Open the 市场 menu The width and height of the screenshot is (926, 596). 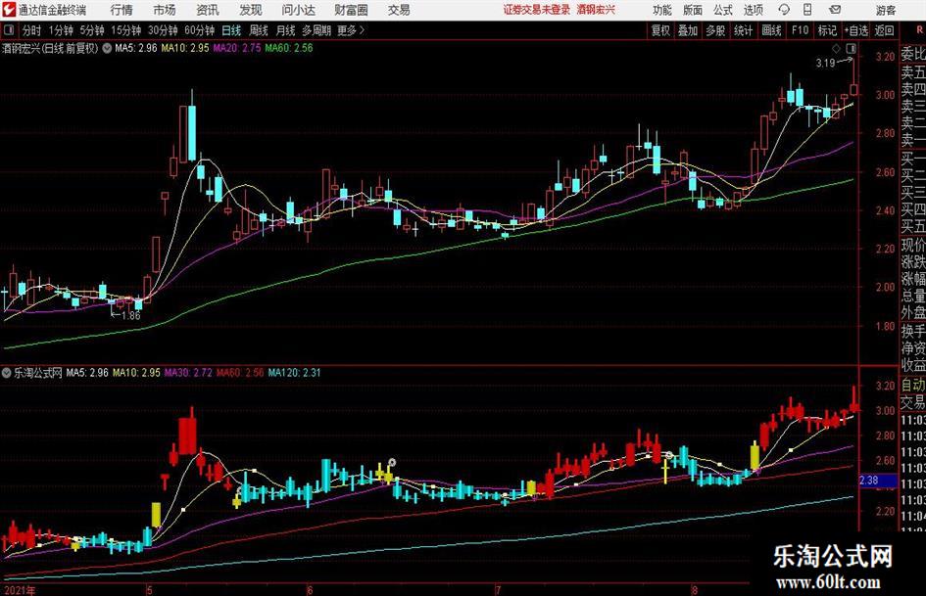pos(165,10)
